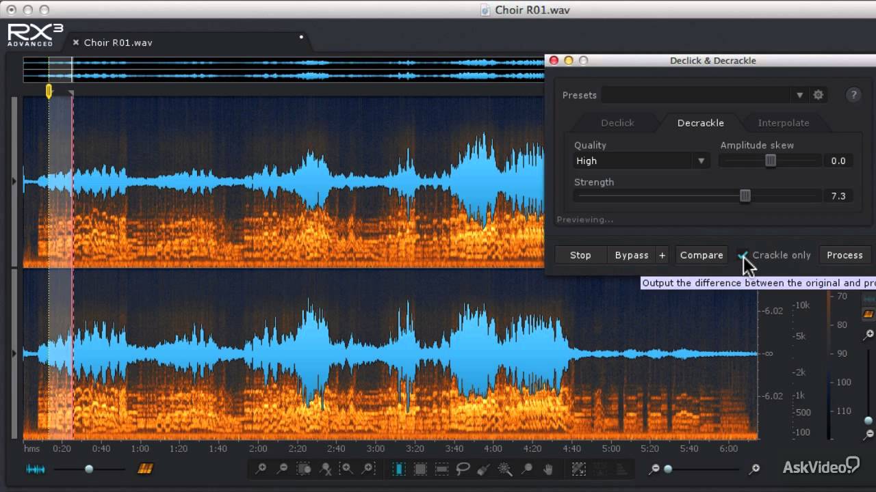The height and width of the screenshot is (492, 876).
Task: Open preset settings gear in Declick panel
Action: (819, 95)
